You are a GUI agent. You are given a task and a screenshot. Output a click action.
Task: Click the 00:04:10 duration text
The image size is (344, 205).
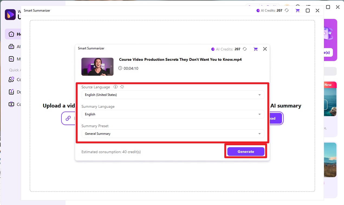click(x=131, y=68)
